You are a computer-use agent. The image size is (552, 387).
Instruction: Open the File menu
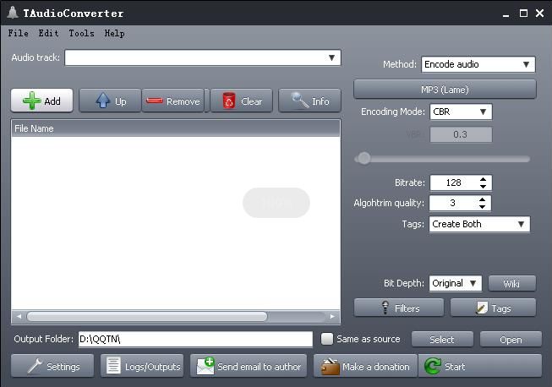tap(19, 33)
